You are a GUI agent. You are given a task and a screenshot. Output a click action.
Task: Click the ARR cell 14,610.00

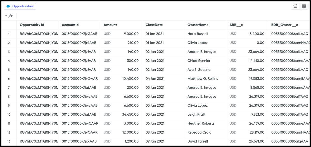click(247, 60)
